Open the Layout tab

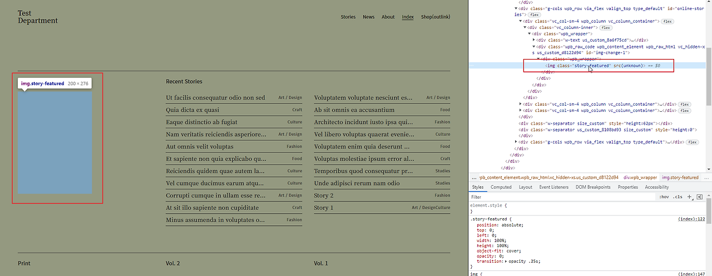pyautogui.click(x=525, y=187)
